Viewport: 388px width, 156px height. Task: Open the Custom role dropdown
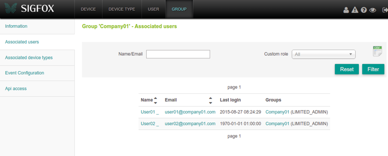(x=324, y=54)
